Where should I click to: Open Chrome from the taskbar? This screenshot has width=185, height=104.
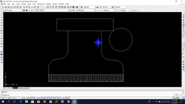coord(69,101)
